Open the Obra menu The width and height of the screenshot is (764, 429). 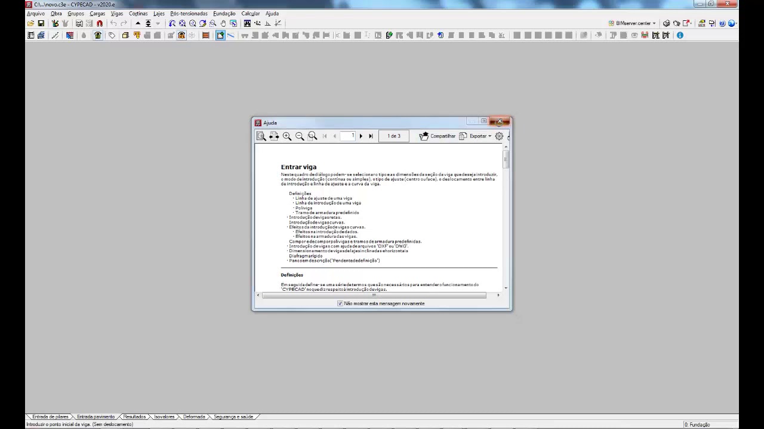[x=56, y=13]
